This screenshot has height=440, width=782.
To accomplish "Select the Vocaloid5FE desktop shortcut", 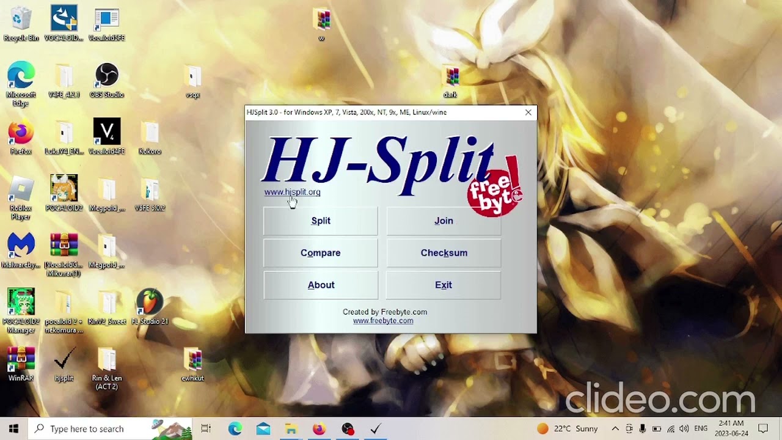I will coord(106,24).
